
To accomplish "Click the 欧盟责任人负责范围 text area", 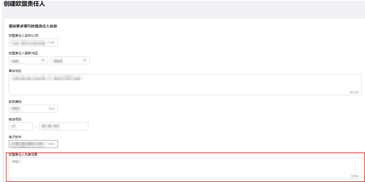I will 182,168.
